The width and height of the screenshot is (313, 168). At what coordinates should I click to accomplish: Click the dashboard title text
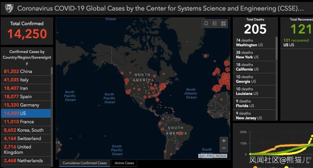pyautogui.click(x=160, y=8)
